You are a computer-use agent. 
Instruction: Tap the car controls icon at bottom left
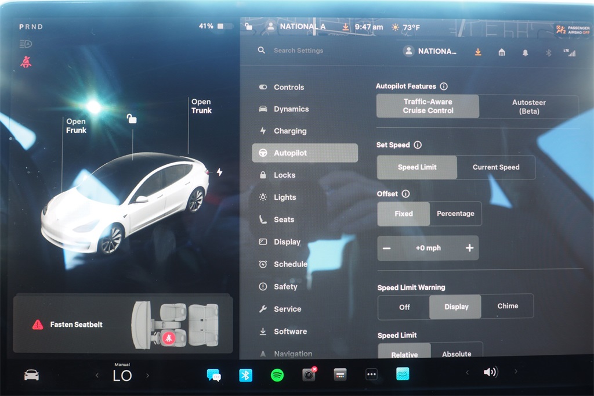31,375
